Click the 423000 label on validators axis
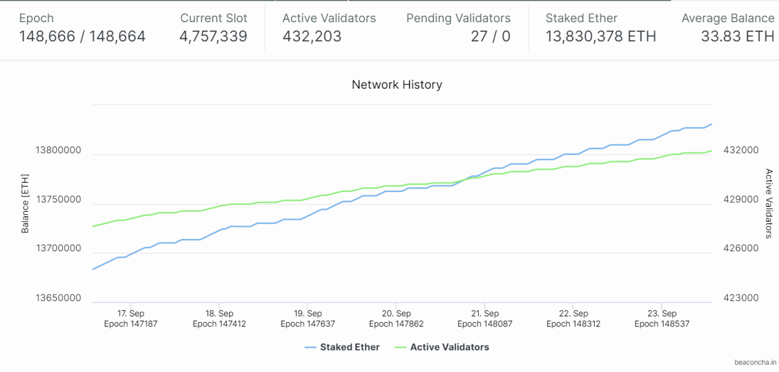 (740, 298)
